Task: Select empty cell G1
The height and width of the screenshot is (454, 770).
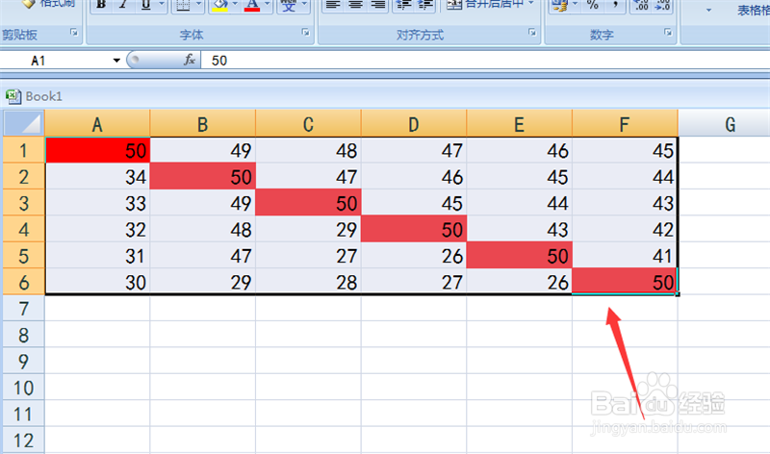Action: click(725, 150)
